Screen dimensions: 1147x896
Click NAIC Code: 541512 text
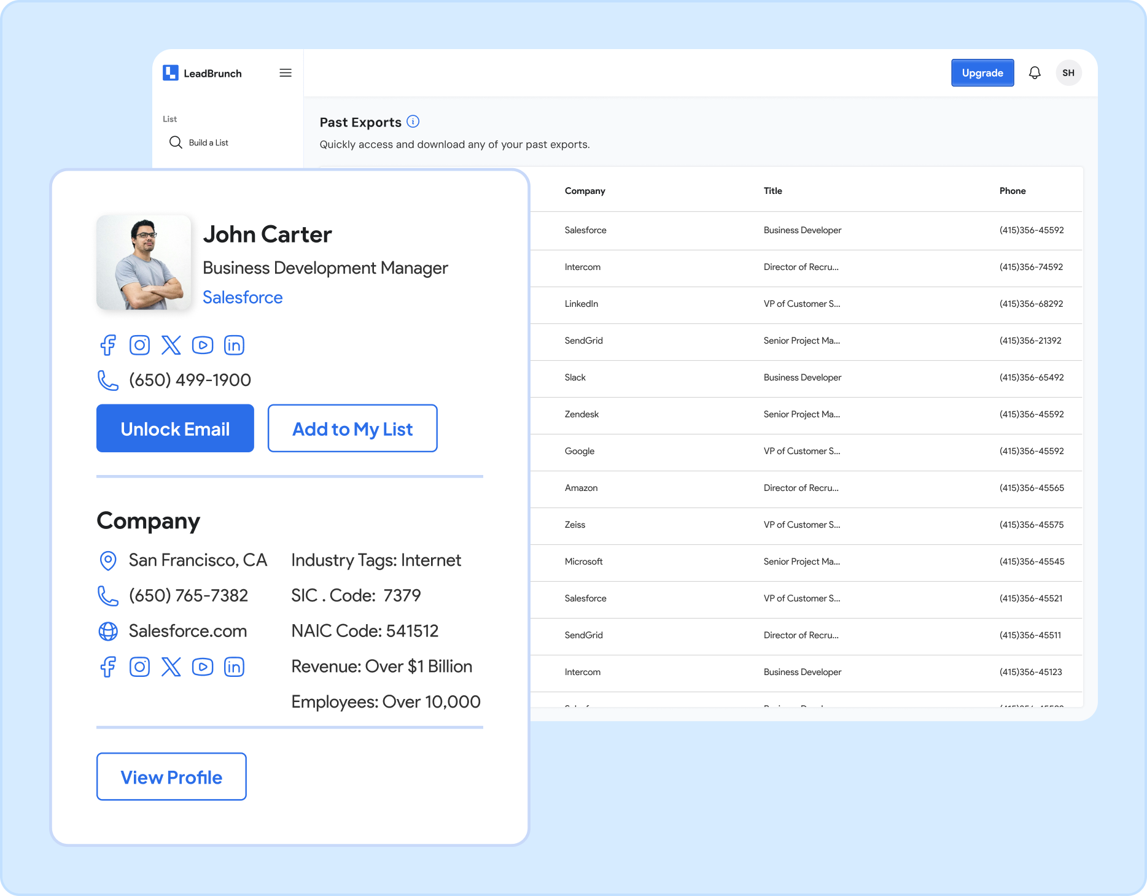click(365, 631)
